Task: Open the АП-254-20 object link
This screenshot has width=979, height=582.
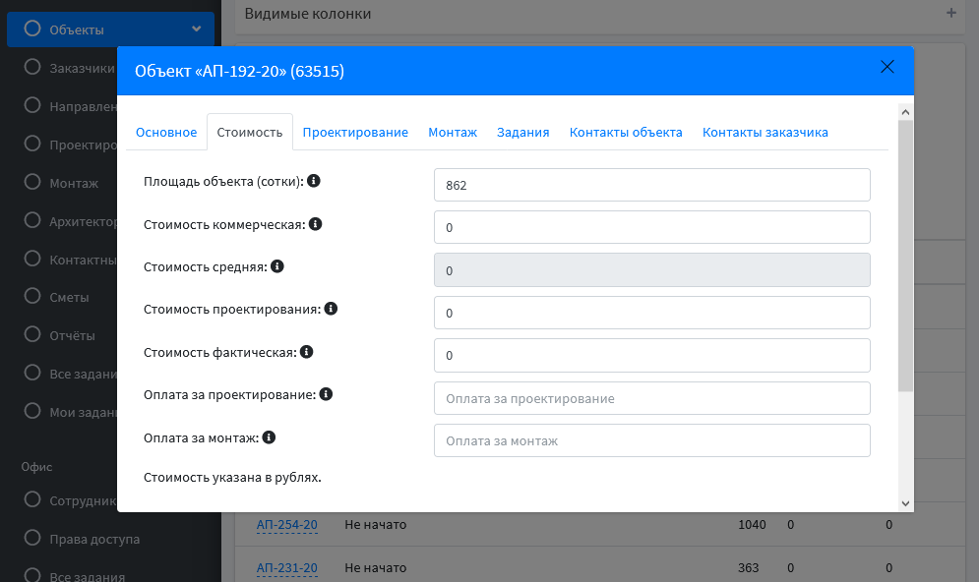Action: [286, 525]
